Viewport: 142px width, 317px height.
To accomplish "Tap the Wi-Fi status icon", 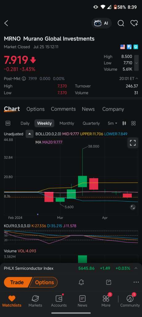I will pos(103,7).
